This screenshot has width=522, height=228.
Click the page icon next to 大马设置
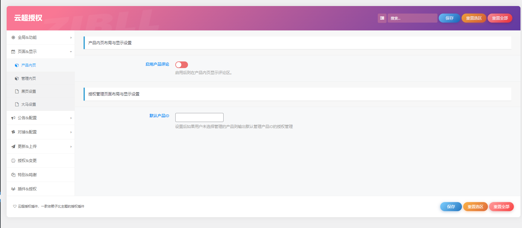click(x=17, y=105)
